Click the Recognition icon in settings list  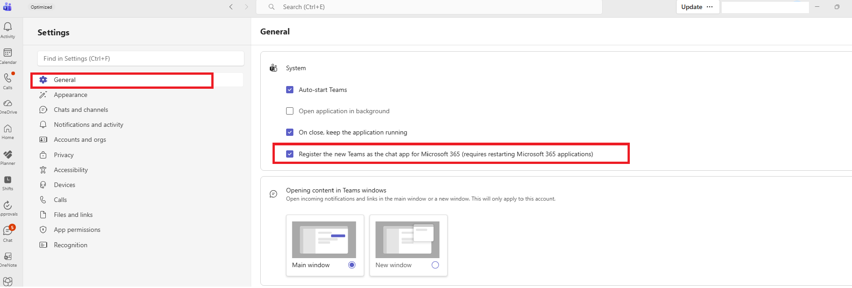click(43, 245)
